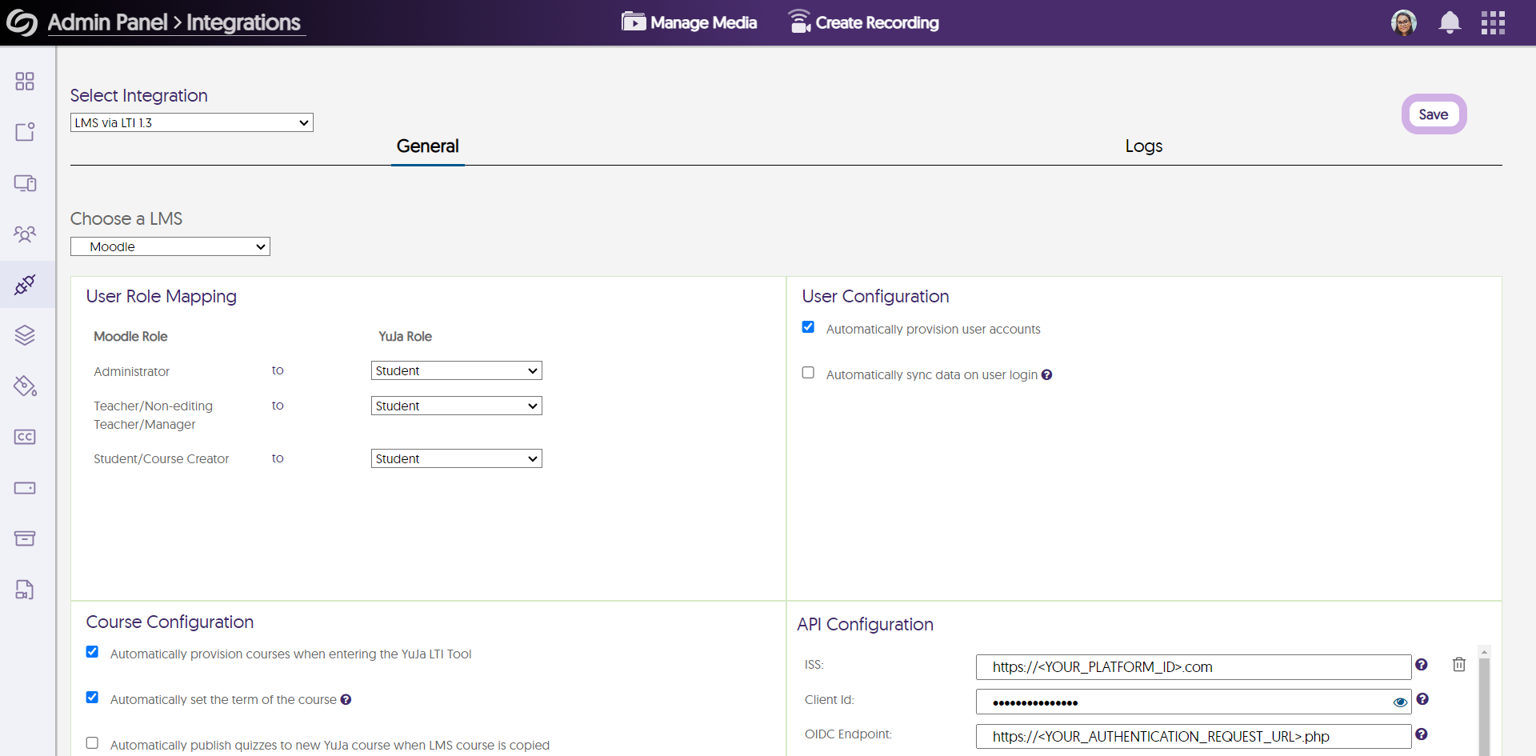The width and height of the screenshot is (1536, 756).
Task: Click the OIDC Endpoint input field
Action: pos(1194,736)
